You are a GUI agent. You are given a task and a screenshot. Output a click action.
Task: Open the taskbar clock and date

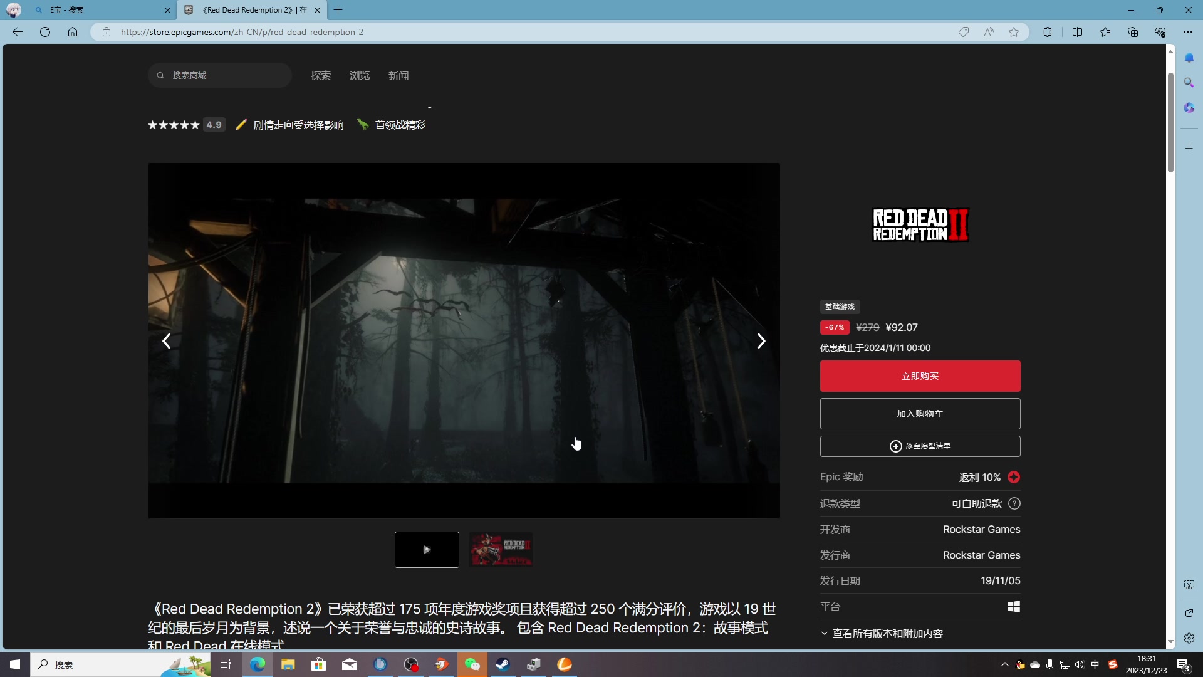1147,664
